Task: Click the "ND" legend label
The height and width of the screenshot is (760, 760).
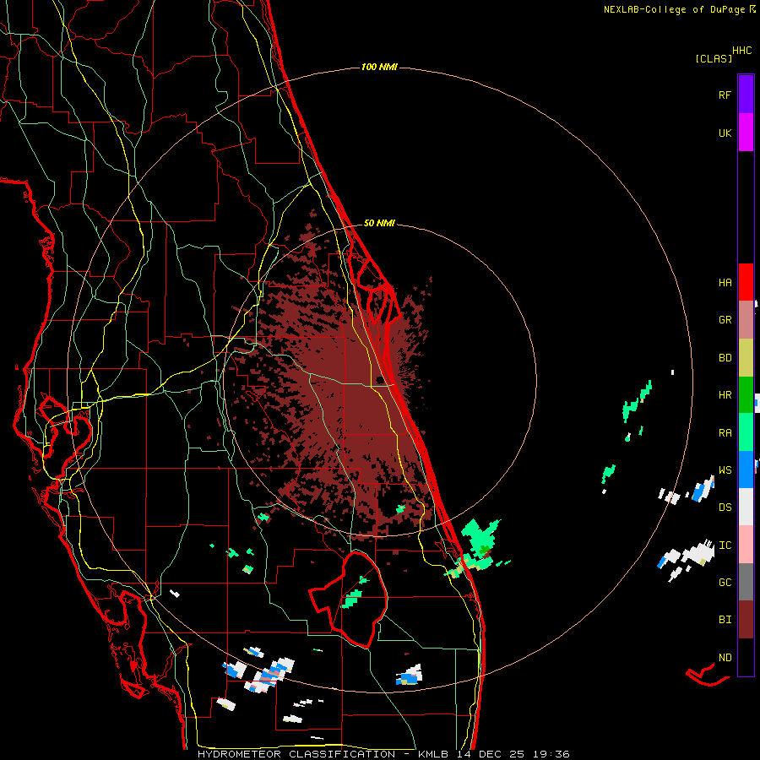Action: click(x=725, y=658)
